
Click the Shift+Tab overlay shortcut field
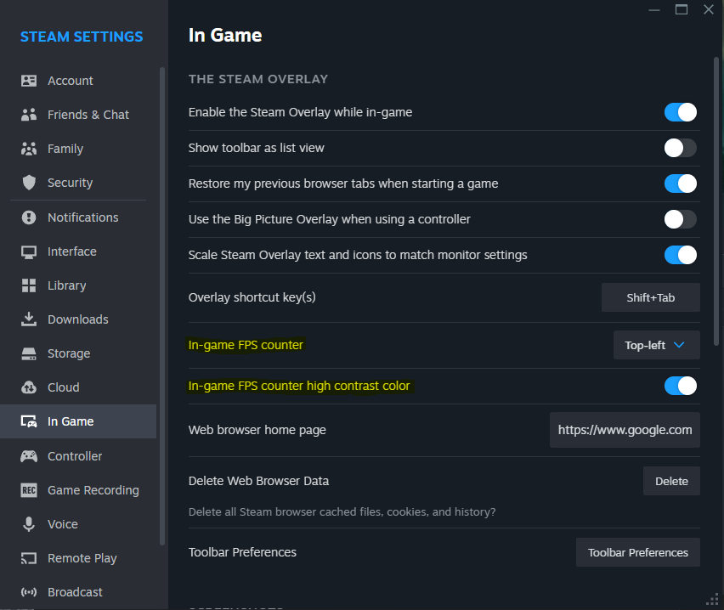651,297
